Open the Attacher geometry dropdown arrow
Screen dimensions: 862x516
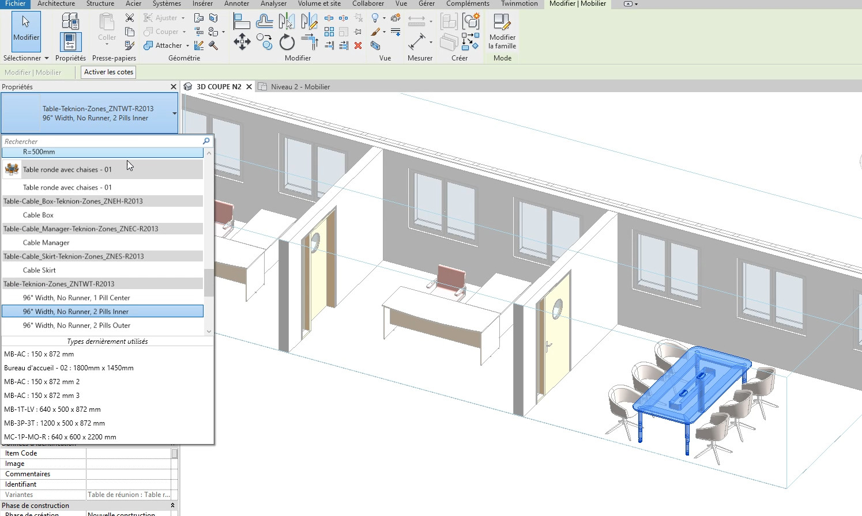click(x=187, y=45)
